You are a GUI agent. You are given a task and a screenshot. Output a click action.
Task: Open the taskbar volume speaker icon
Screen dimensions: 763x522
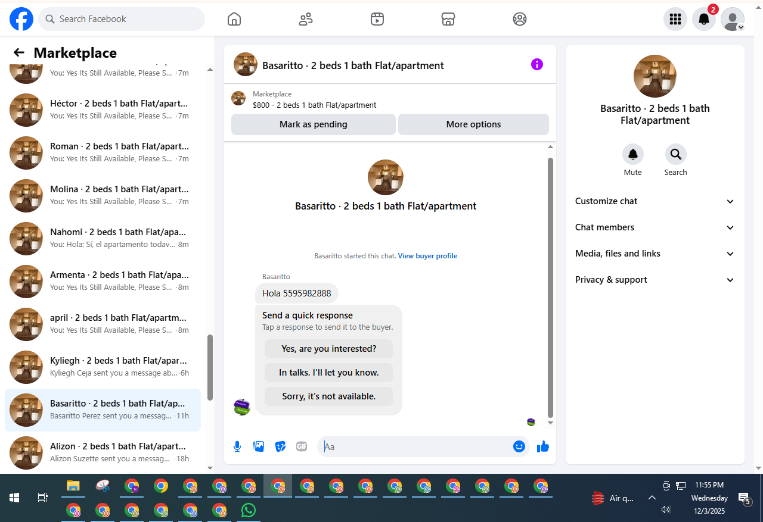[666, 510]
